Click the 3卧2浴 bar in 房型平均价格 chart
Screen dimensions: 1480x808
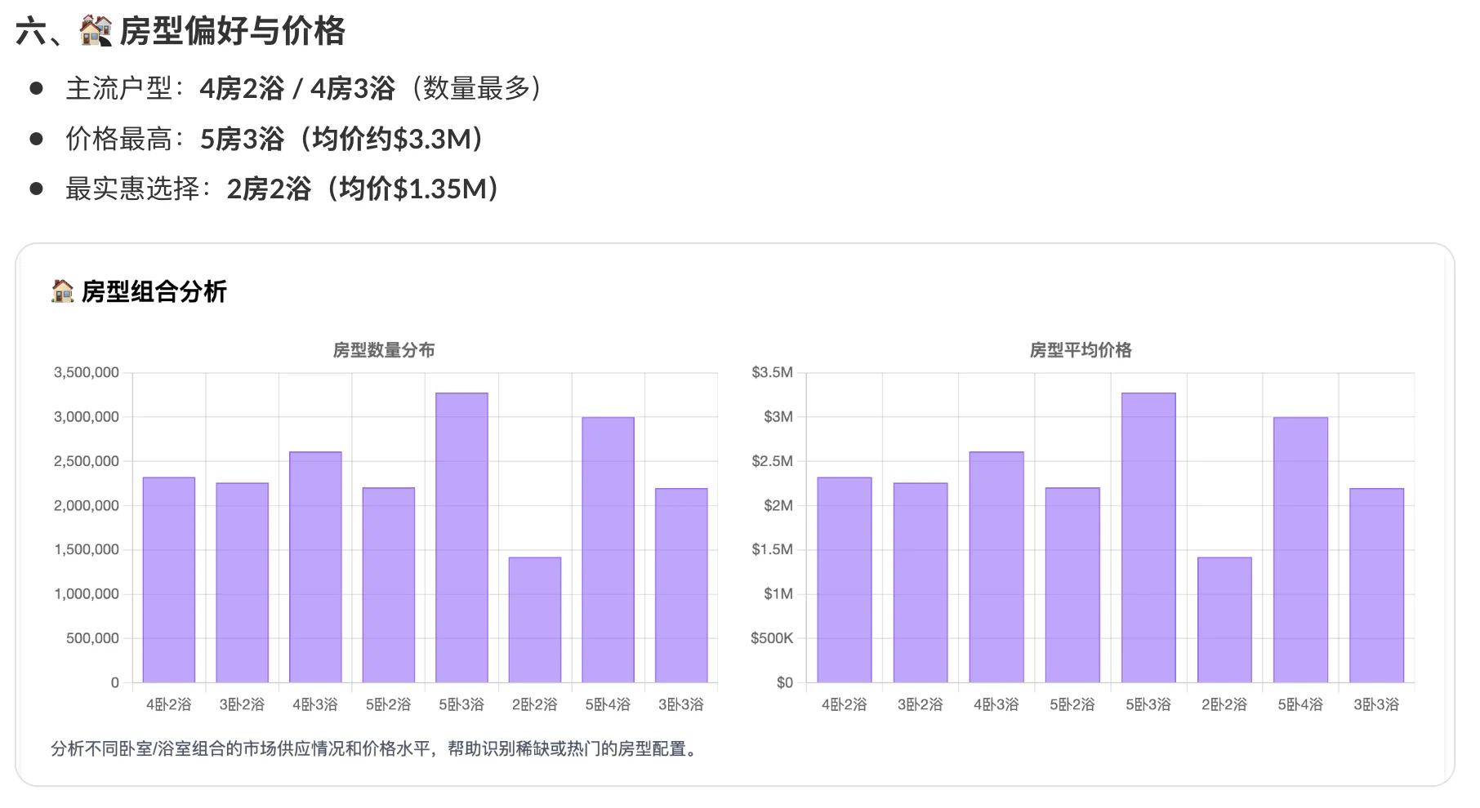921,583
